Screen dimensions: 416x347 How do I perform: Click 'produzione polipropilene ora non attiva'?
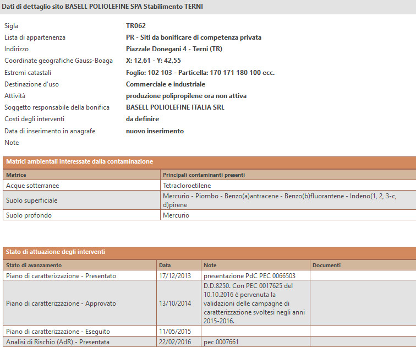(x=186, y=96)
